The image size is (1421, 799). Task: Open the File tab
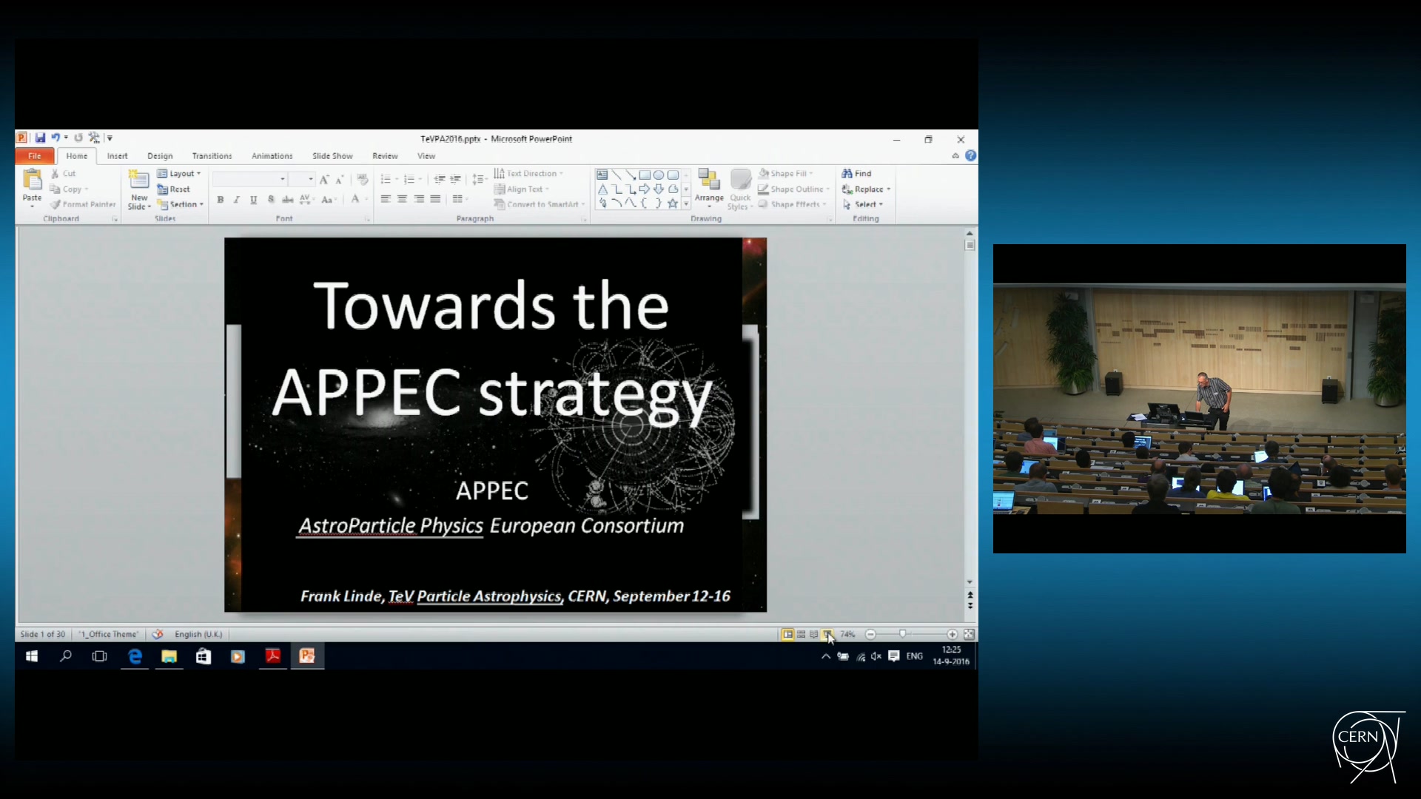click(35, 156)
